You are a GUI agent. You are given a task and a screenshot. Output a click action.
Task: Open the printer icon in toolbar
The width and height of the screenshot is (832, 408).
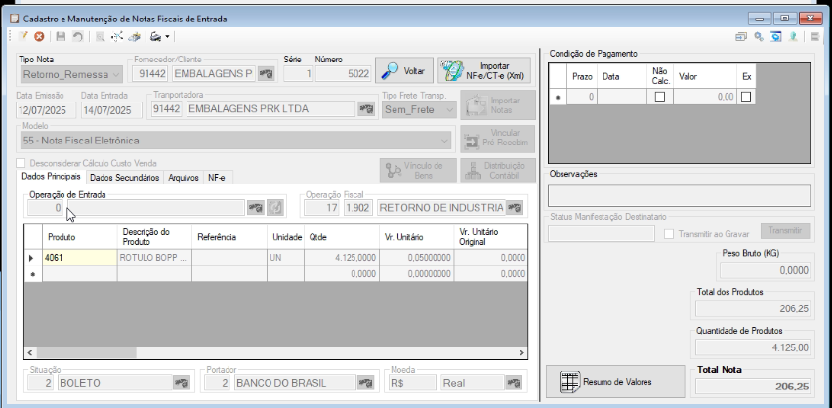[x=155, y=37]
